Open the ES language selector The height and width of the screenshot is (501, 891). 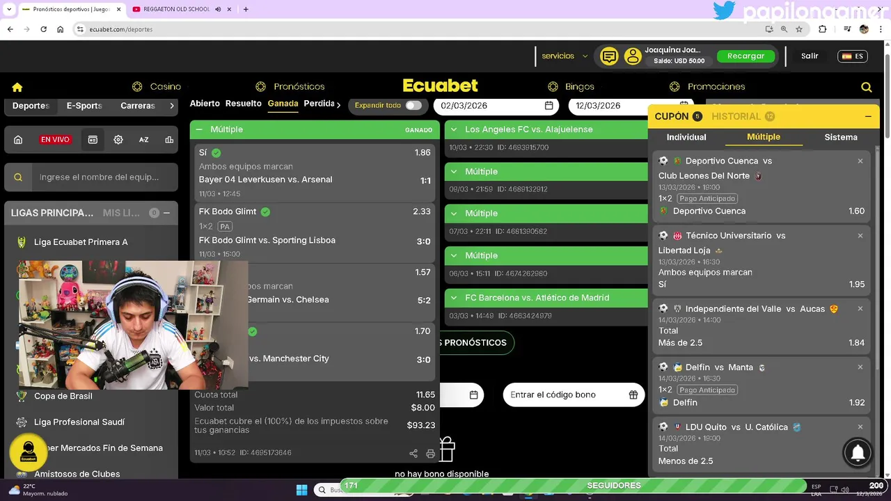[x=852, y=56]
